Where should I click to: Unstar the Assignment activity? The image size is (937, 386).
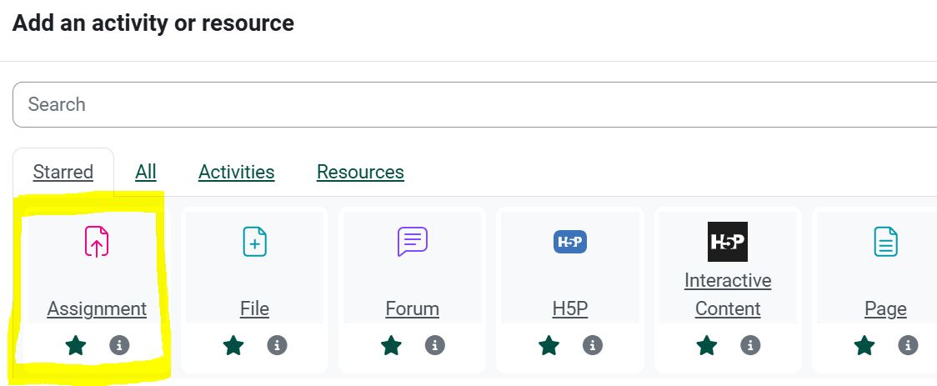76,345
